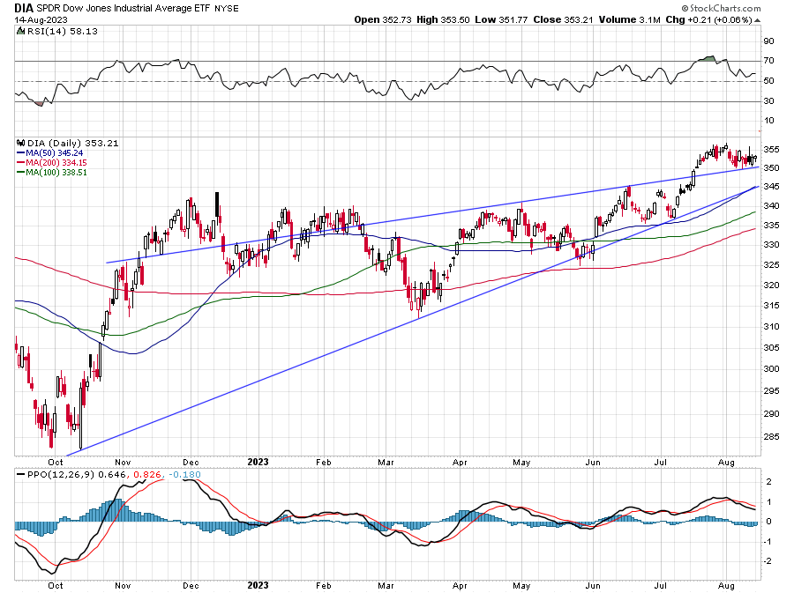
Task: Click bold 2023 on the price chart date axis
Action: (x=258, y=462)
